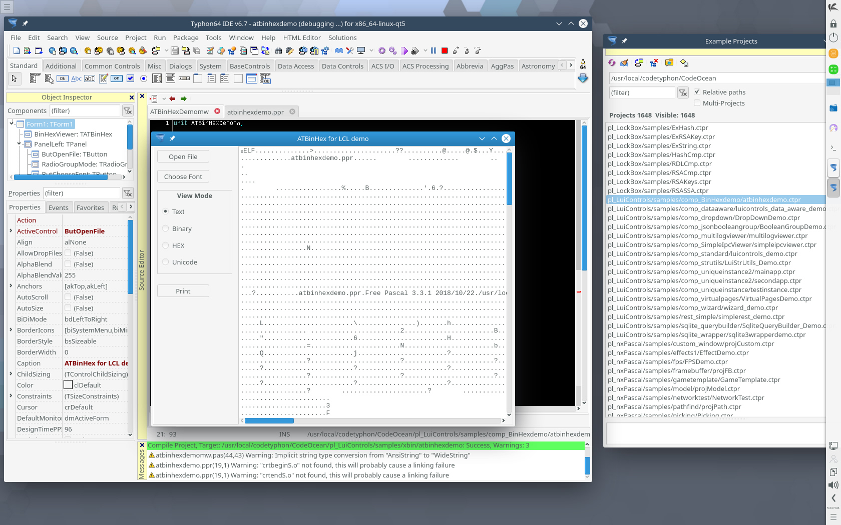Click the Choose Font button
841x525 pixels.
[x=183, y=176]
